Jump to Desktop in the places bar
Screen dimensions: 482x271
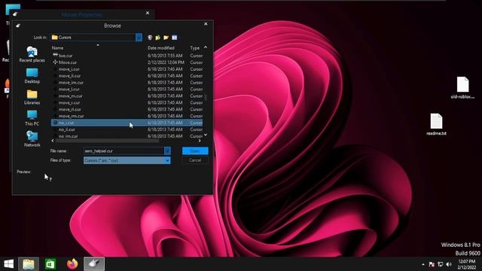(x=32, y=75)
